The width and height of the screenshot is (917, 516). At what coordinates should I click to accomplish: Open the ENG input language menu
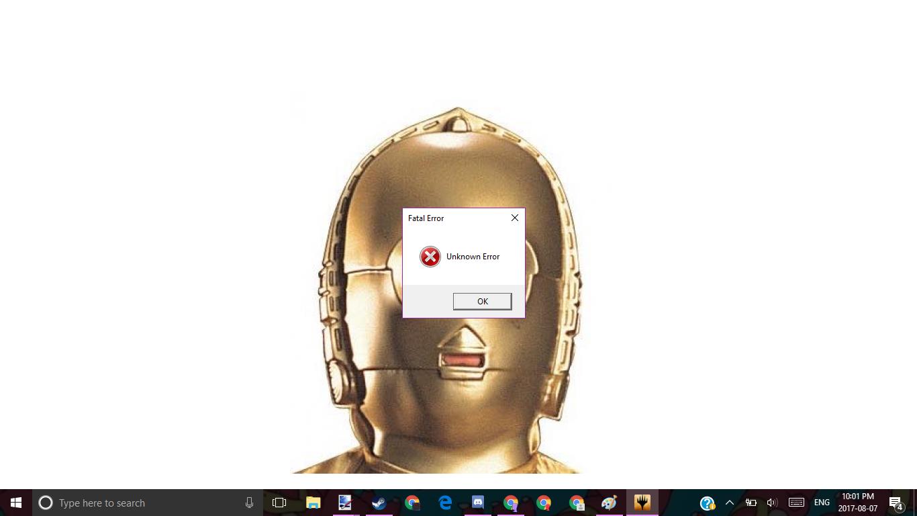[822, 503]
